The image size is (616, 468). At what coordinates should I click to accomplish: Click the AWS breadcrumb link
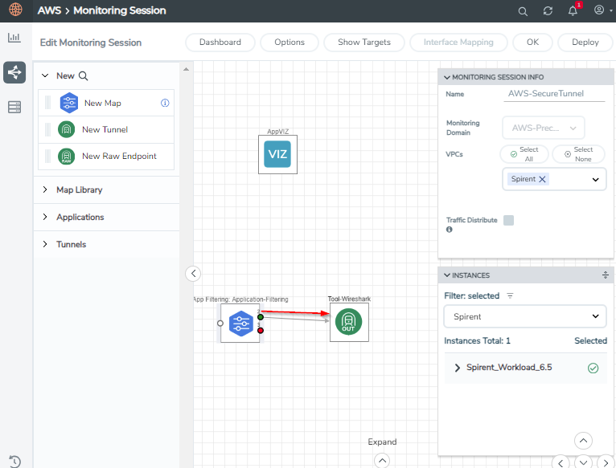point(49,10)
